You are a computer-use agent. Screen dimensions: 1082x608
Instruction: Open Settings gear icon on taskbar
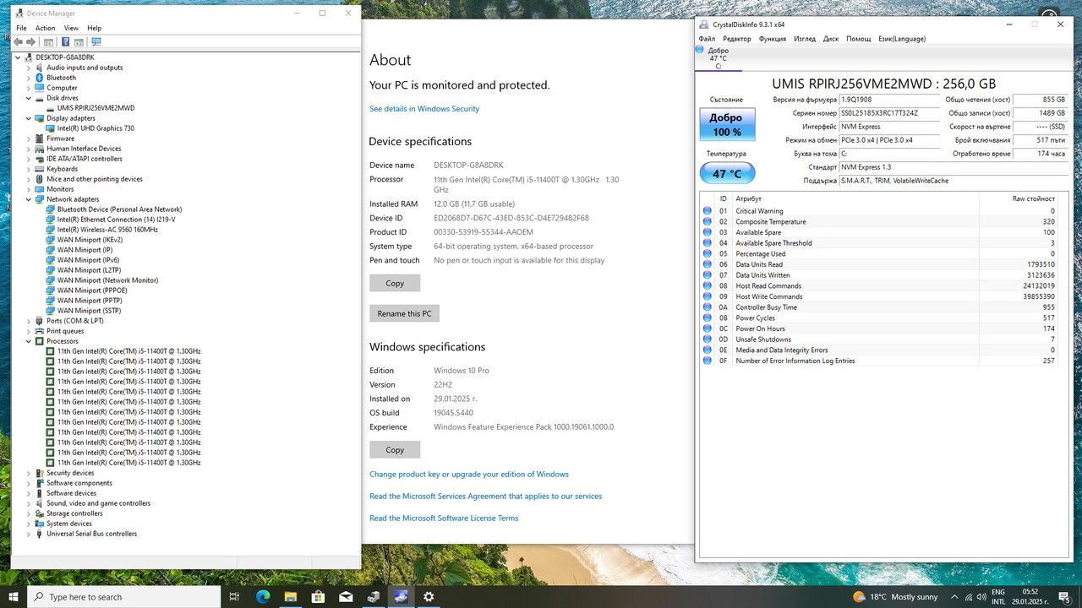coord(429,596)
